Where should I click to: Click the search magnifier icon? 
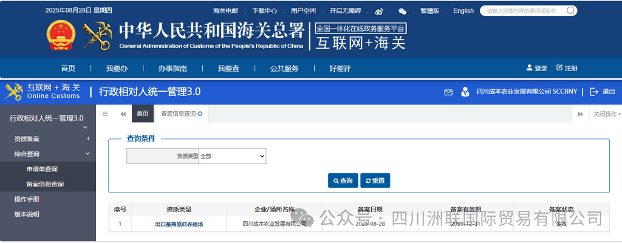click(570, 10)
